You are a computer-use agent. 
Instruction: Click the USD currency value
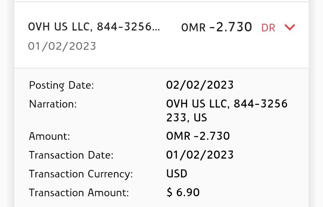click(177, 174)
